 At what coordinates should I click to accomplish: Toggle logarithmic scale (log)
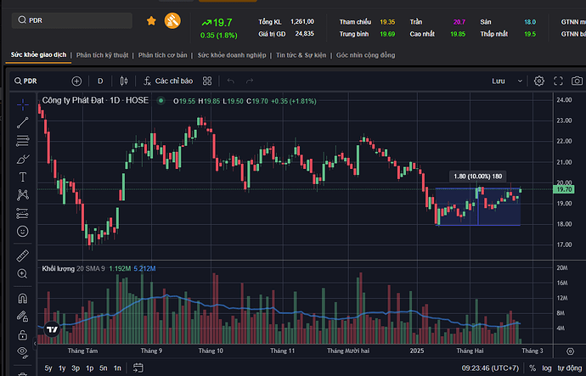pos(547,368)
